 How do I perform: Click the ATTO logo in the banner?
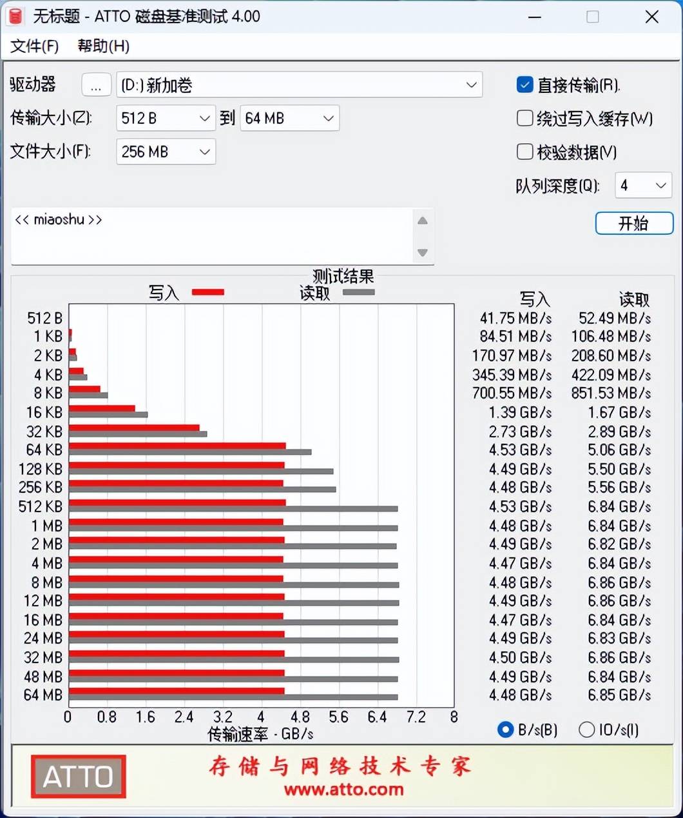[x=78, y=776]
